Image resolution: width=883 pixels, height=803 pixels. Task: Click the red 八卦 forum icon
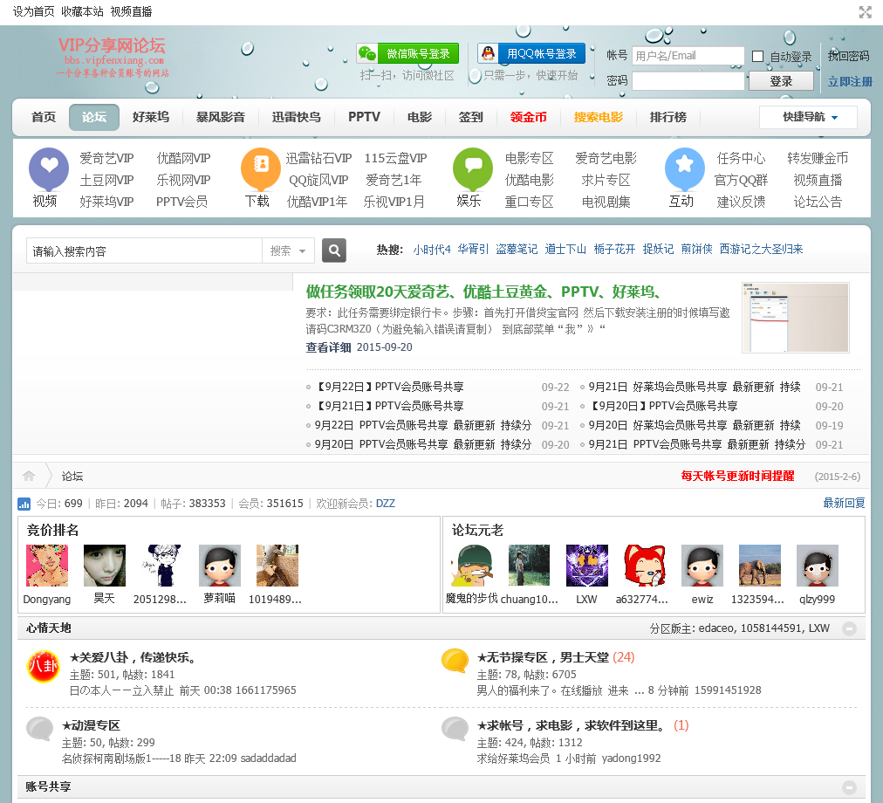point(44,666)
